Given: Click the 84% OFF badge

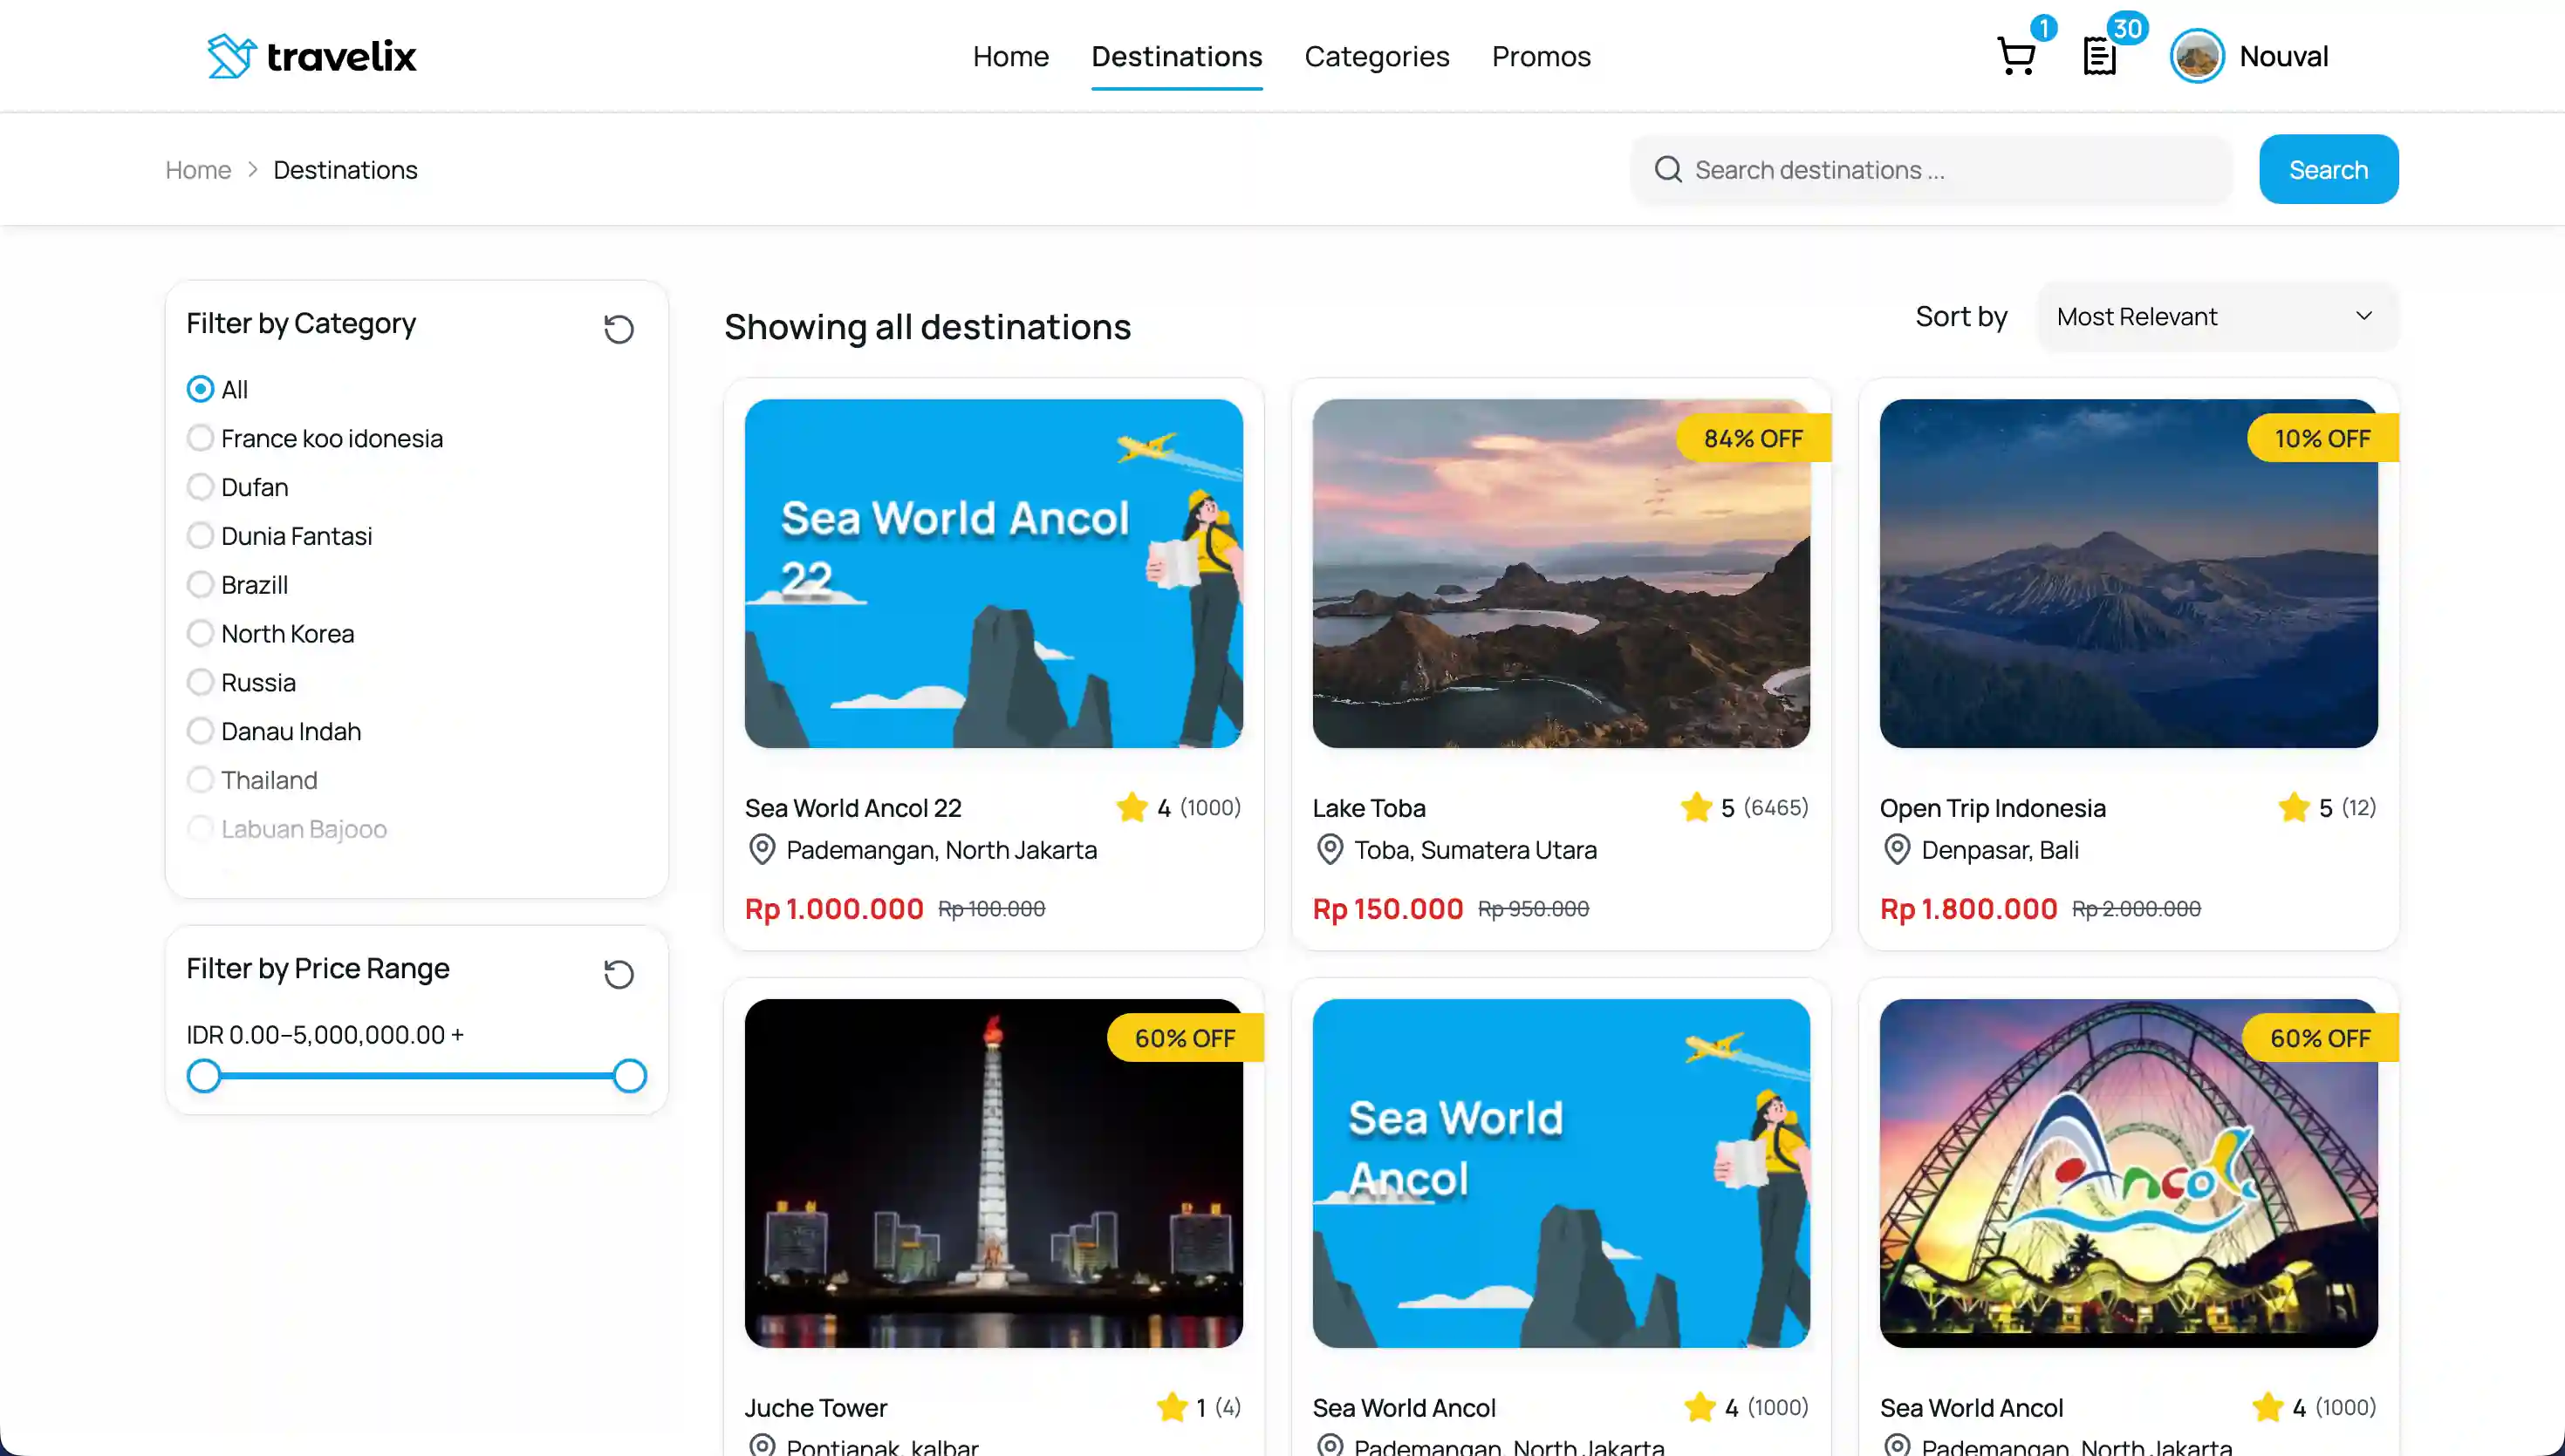Looking at the screenshot, I should [x=1754, y=438].
